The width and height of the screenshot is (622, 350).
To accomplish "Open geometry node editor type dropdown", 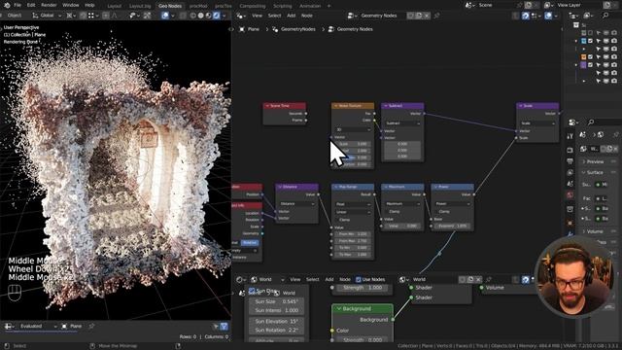I will pyautogui.click(x=240, y=16).
